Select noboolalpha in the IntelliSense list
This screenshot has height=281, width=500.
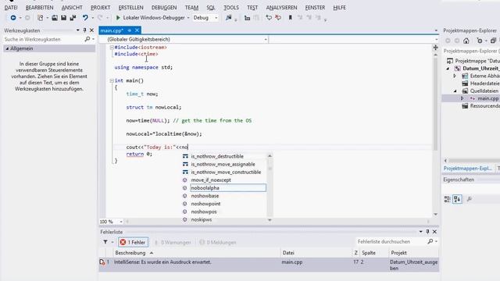point(228,188)
